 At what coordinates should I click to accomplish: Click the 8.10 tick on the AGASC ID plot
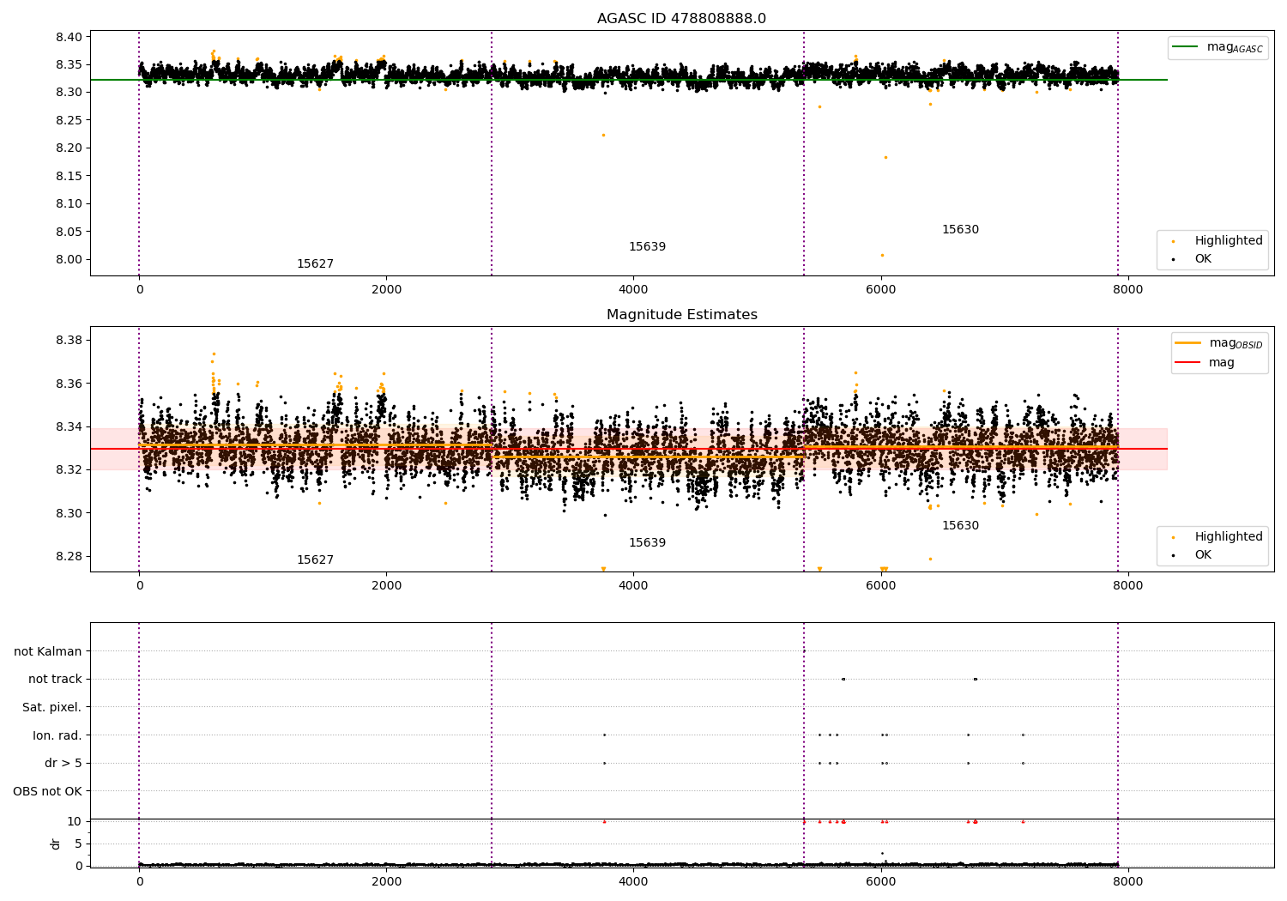pyautogui.click(x=69, y=204)
